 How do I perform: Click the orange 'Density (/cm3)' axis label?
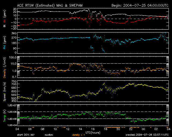click(x=5, y=68)
